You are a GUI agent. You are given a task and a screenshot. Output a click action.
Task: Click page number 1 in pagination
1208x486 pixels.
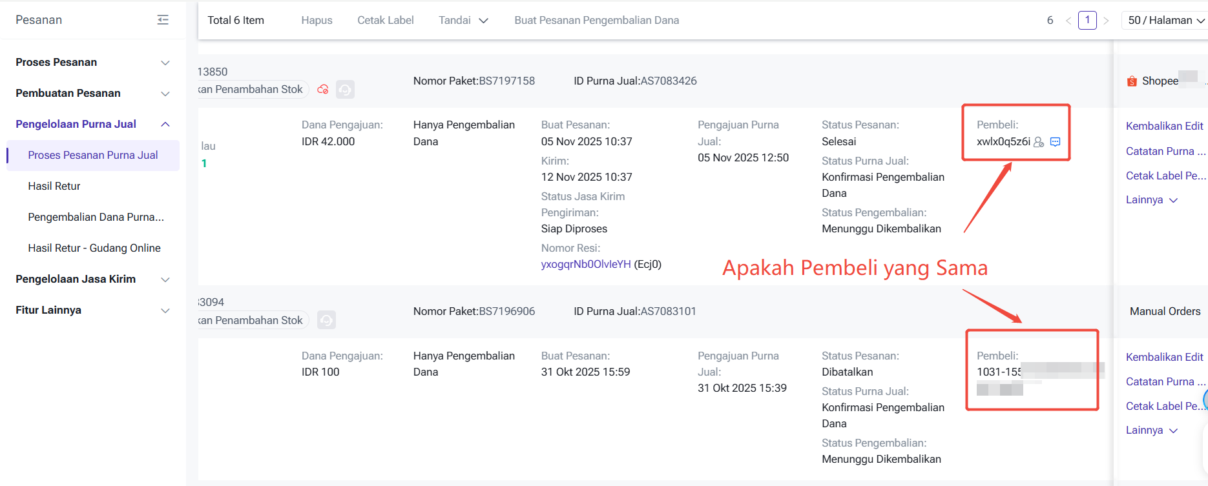pos(1087,21)
